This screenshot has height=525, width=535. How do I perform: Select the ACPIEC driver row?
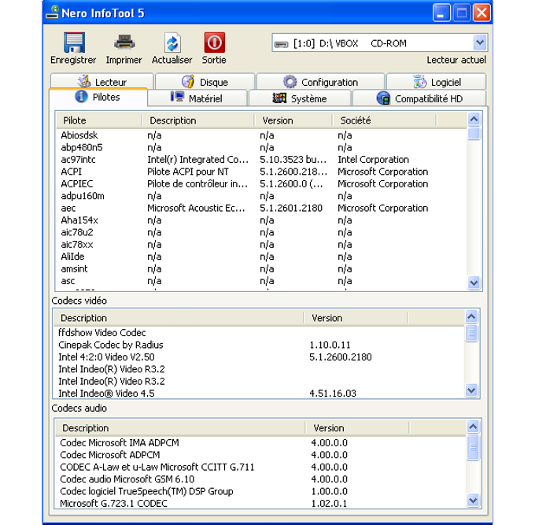pyautogui.click(x=261, y=183)
